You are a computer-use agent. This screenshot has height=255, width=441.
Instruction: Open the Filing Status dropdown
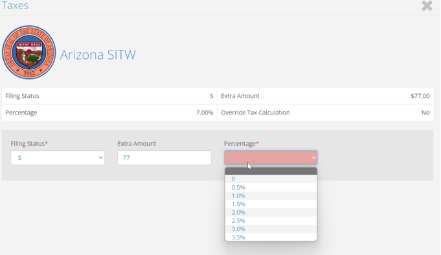click(58, 158)
